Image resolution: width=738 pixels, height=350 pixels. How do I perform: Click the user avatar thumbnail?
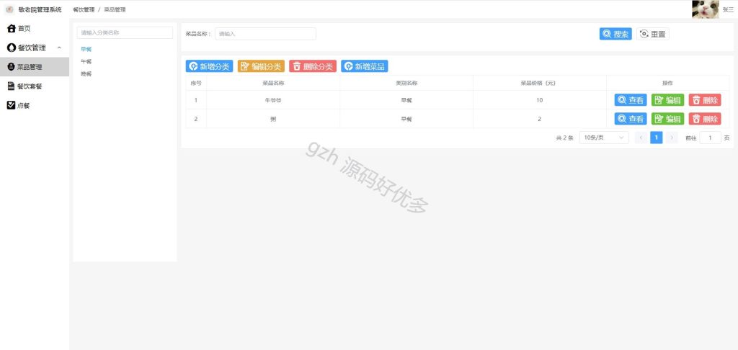[x=705, y=9]
